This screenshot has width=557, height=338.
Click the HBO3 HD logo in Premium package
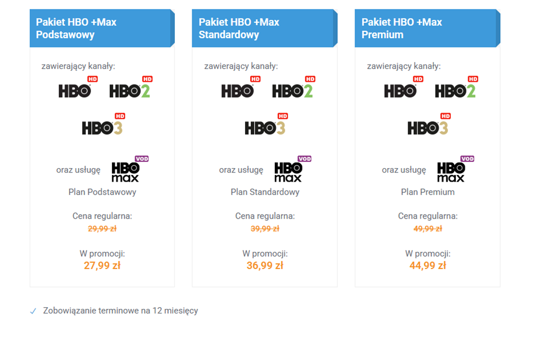[x=429, y=126]
